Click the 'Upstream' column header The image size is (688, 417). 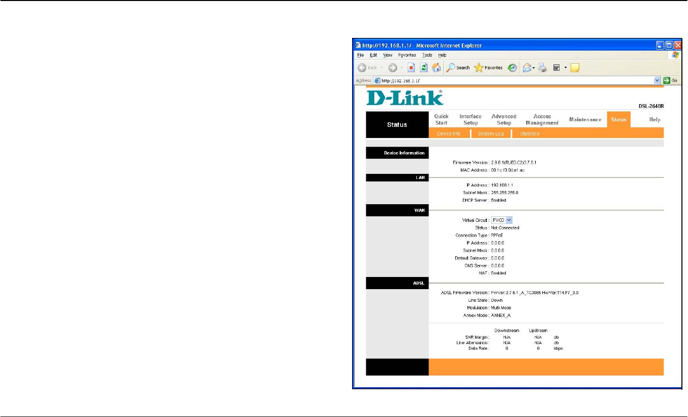pos(538,330)
